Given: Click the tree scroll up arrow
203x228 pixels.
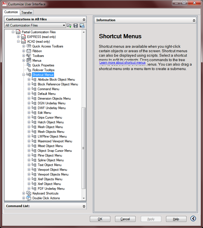Looking at the screenshot, I should tap(84, 32).
